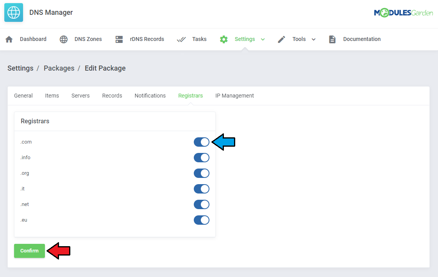
Task: Click the Edit Package breadcrumb
Action: (x=105, y=68)
